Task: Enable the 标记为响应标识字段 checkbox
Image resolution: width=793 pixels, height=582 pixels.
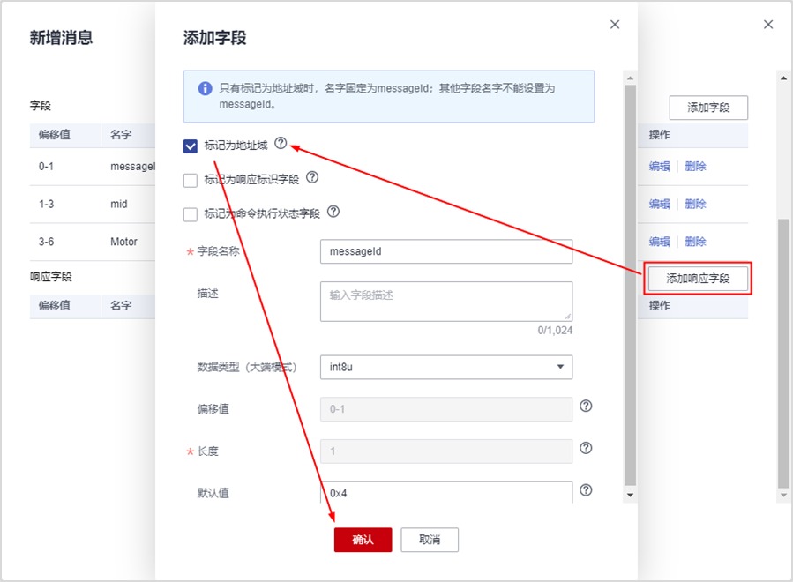Action: (191, 180)
